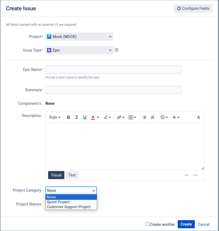Open the Style dropdown
Screen dimensions: 219x231
coord(55,117)
